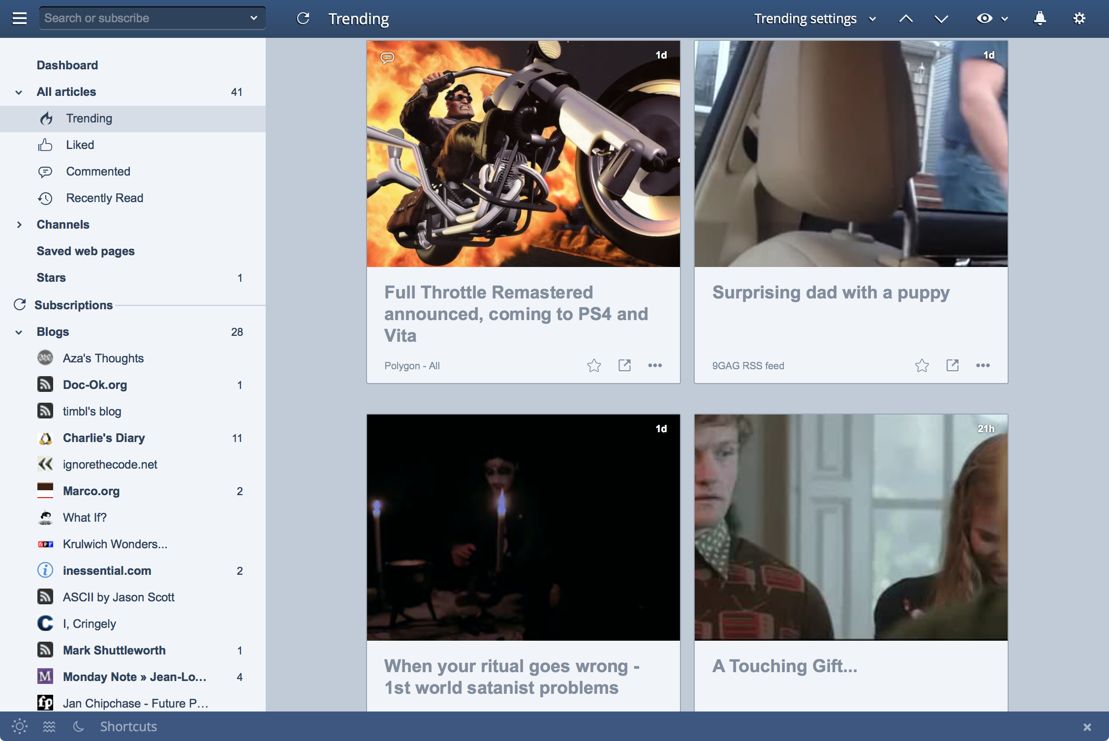Image resolution: width=1109 pixels, height=741 pixels.
Task: Open the ritual goes wrong article thumbnail
Action: click(x=524, y=528)
